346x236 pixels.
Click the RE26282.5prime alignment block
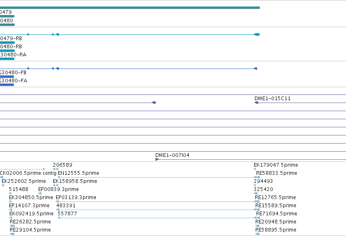[12, 226]
